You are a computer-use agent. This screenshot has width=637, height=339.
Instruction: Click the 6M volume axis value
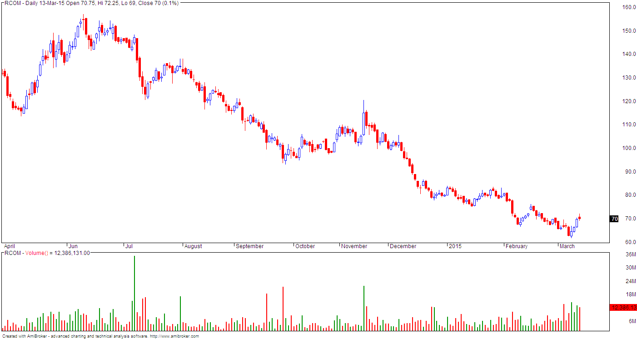[632, 321]
